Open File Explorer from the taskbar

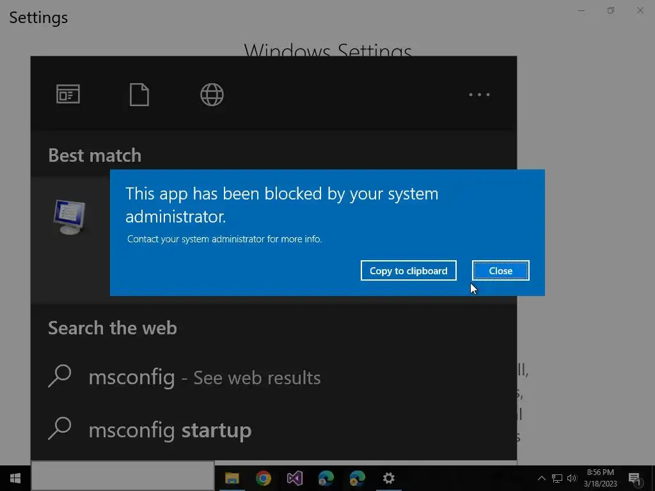coord(232,478)
